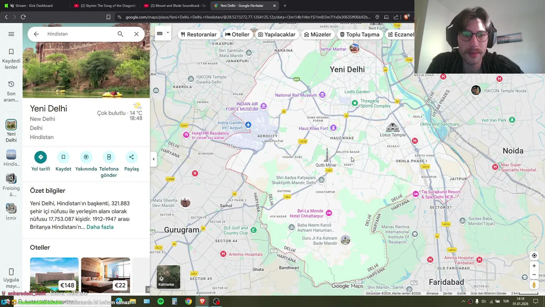
Task: Open the Uygulamayı get-app sidebar item
Action: 11,278
